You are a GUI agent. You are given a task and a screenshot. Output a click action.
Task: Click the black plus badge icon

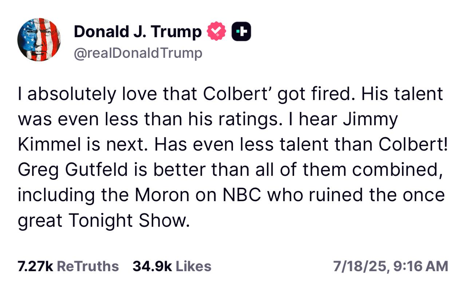pyautogui.click(x=241, y=31)
